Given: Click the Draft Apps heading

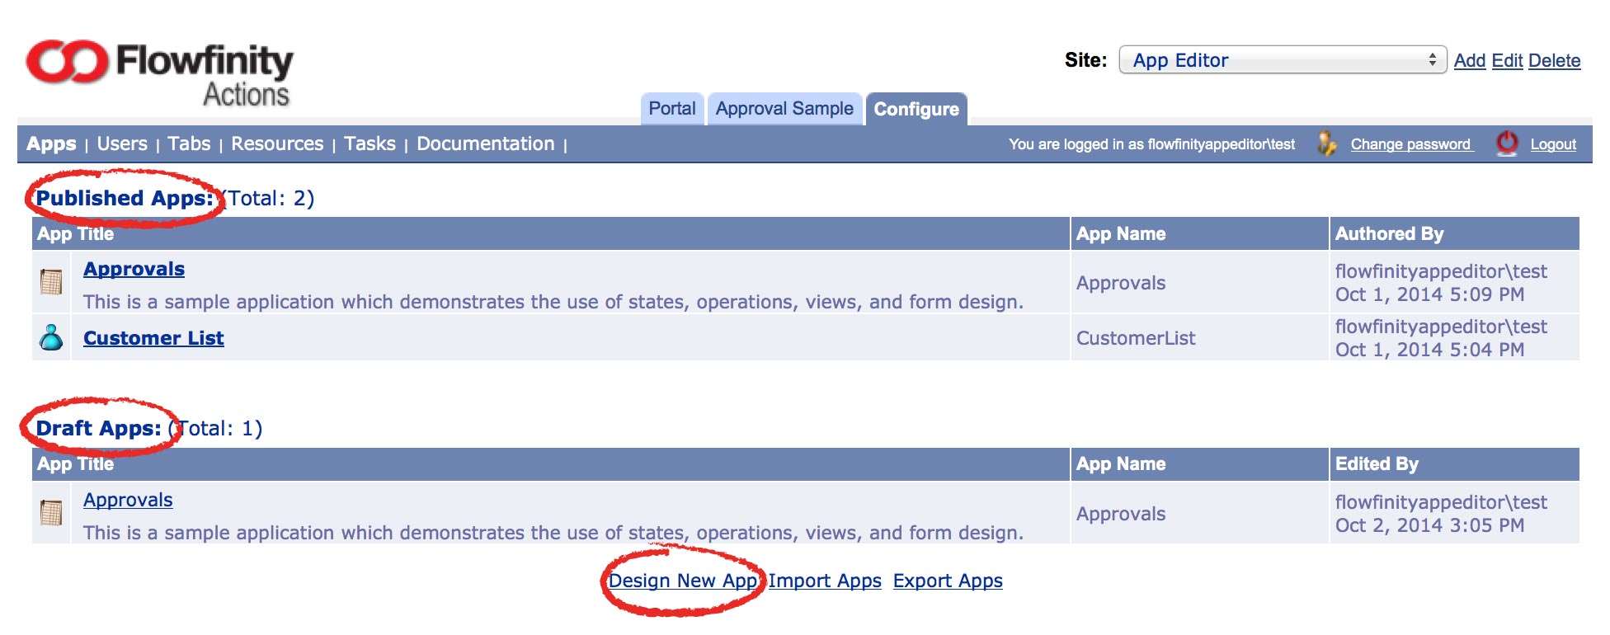Looking at the screenshot, I should 98,428.
